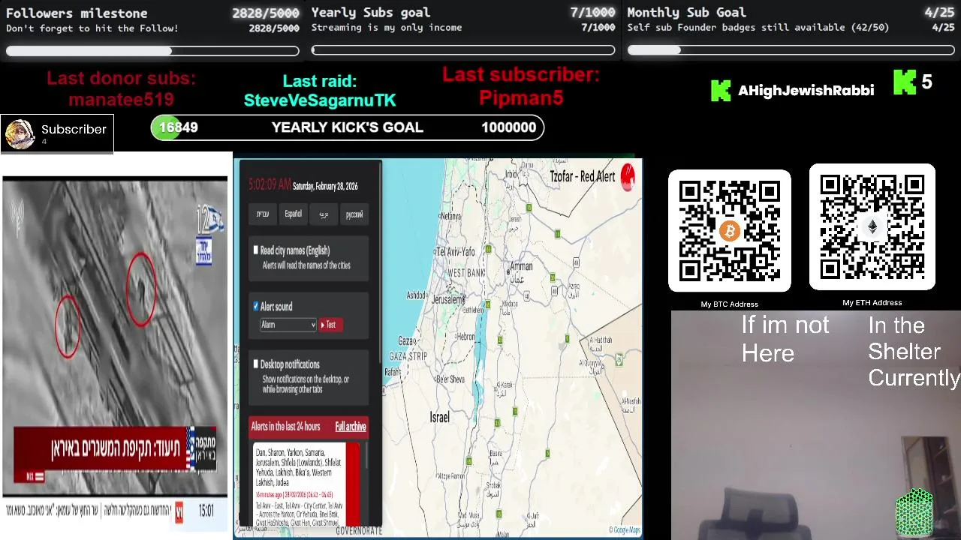Click 'In the Shelter Currently' text
This screenshot has width=961, height=540.
(x=913, y=352)
